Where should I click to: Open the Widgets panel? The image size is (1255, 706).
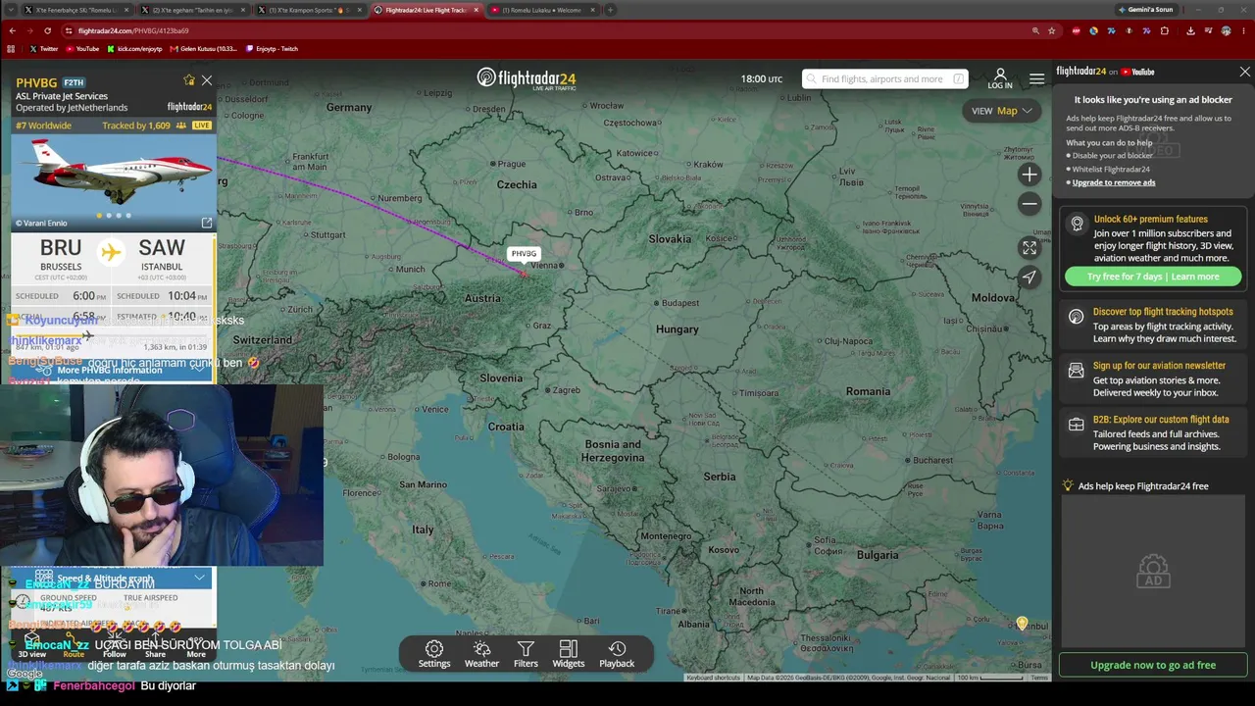pyautogui.click(x=569, y=654)
